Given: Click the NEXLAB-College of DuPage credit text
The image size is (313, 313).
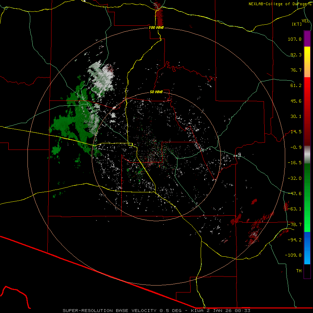Looking at the screenshot, I should (x=280, y=4).
